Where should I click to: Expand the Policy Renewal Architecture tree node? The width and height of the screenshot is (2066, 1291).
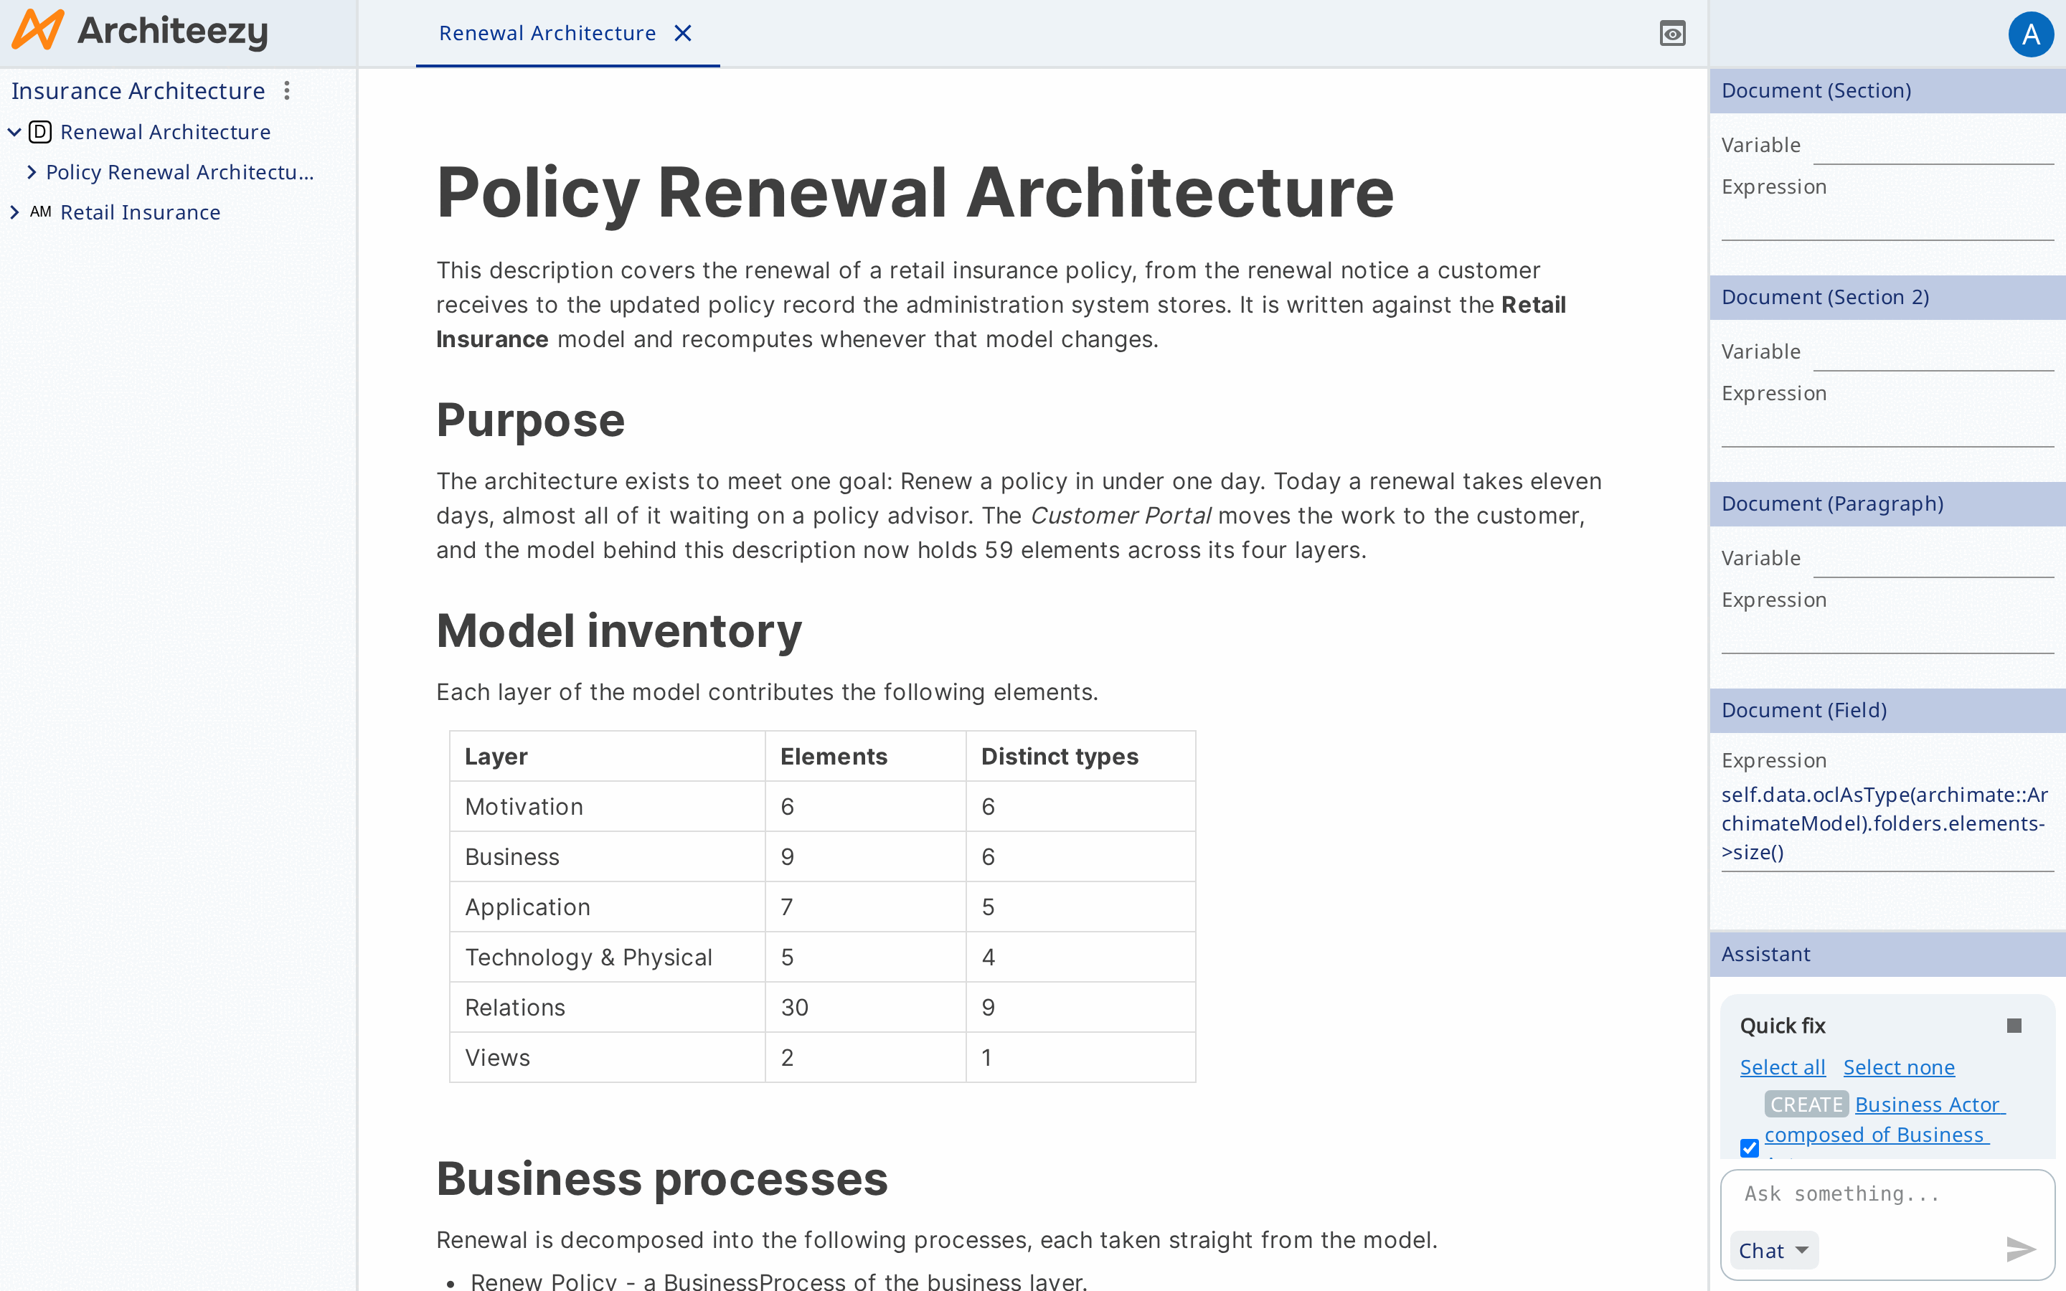click(x=32, y=172)
